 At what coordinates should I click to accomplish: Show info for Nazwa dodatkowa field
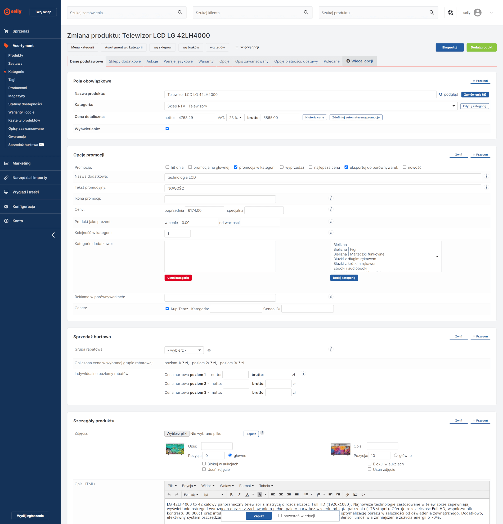pos(486,176)
